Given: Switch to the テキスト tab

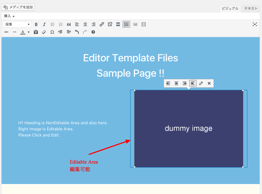Looking at the screenshot, I should [251, 8].
